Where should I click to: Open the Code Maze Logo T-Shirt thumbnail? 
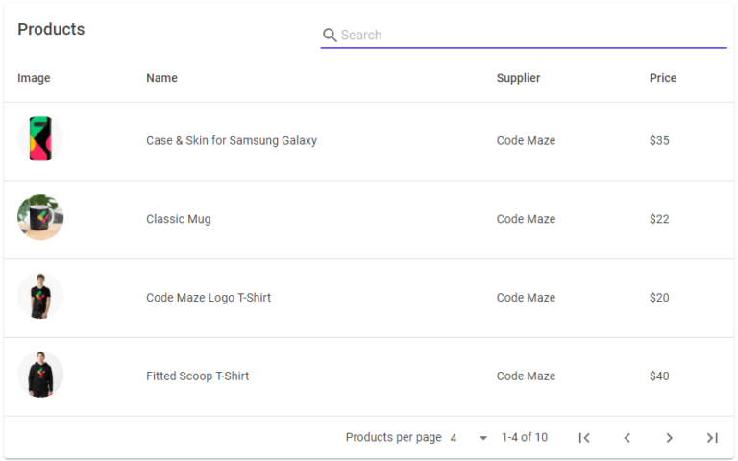point(40,297)
